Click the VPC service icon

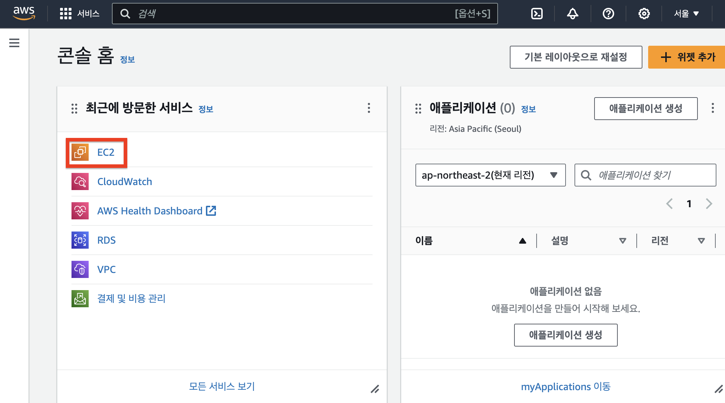click(80, 269)
